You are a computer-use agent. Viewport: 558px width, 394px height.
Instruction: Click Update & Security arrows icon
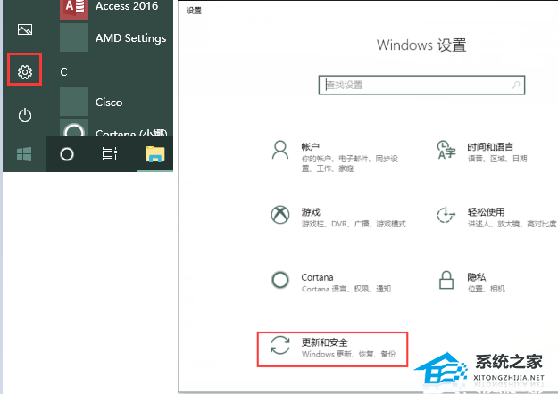[280, 345]
